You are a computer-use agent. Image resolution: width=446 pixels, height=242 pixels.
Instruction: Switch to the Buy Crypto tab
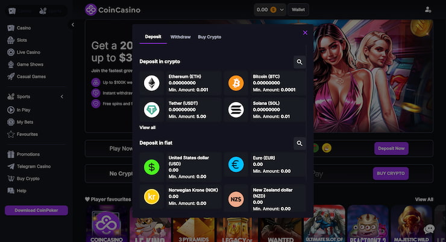tap(209, 37)
